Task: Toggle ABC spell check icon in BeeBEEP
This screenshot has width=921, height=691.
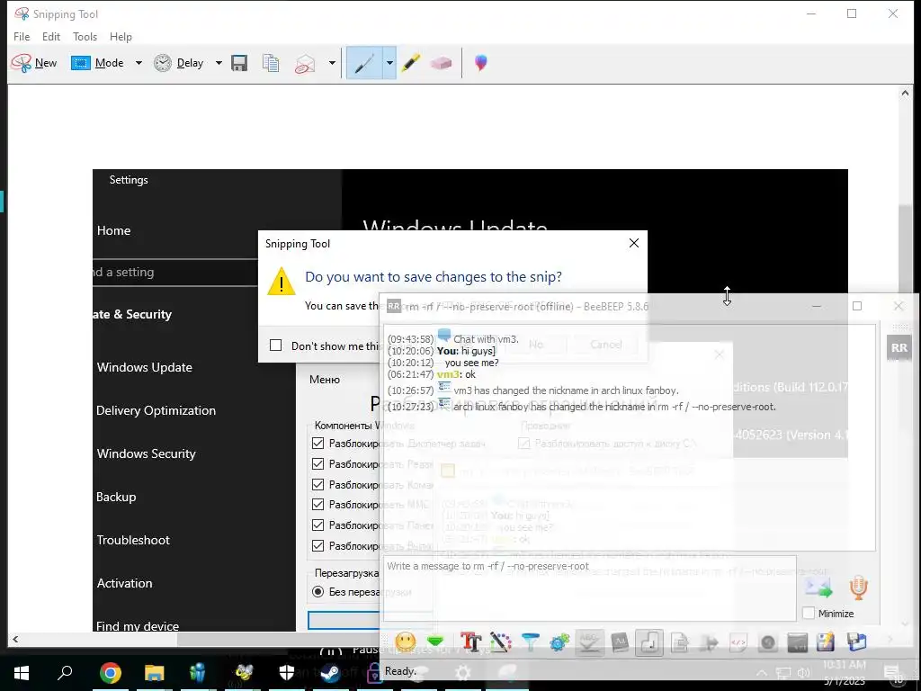Action: [x=589, y=642]
